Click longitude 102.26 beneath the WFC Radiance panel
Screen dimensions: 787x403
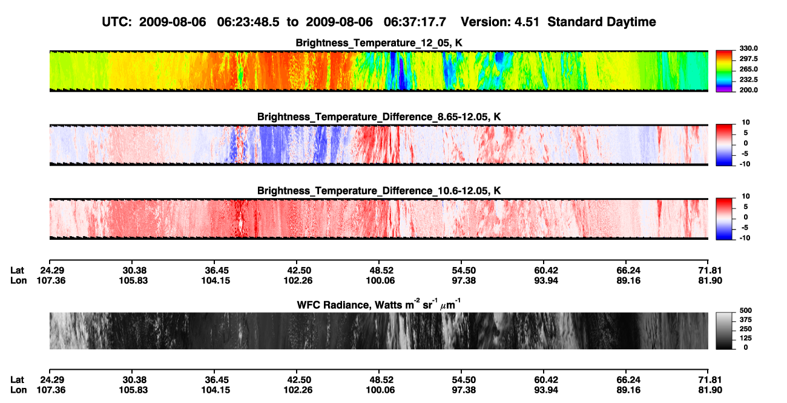(299, 390)
